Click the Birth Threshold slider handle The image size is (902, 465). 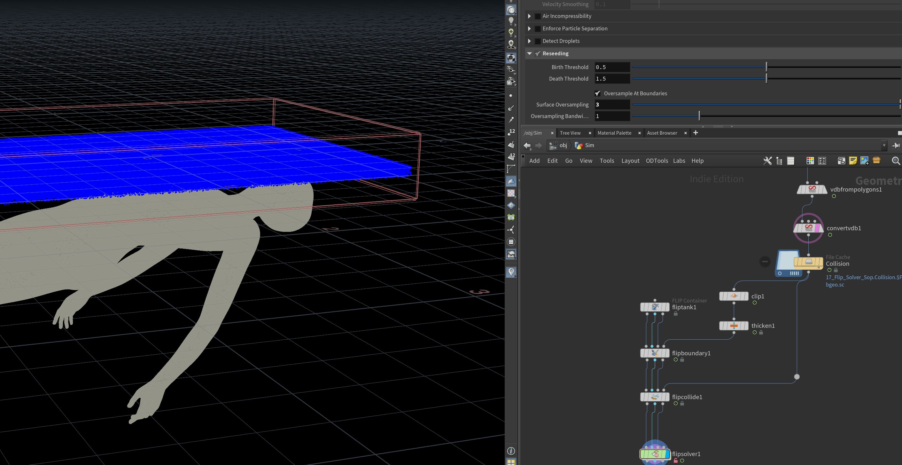pos(766,67)
